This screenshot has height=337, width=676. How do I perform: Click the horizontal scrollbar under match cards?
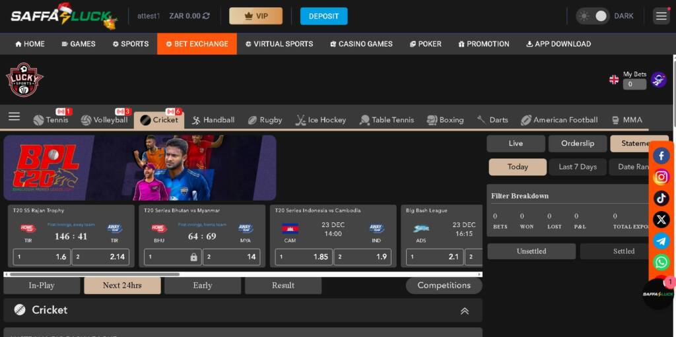coord(94,274)
